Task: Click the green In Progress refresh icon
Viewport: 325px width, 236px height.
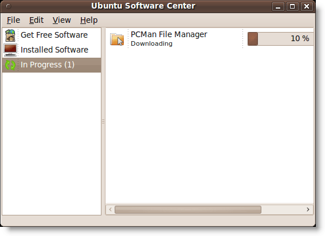Action: pyautogui.click(x=10, y=65)
